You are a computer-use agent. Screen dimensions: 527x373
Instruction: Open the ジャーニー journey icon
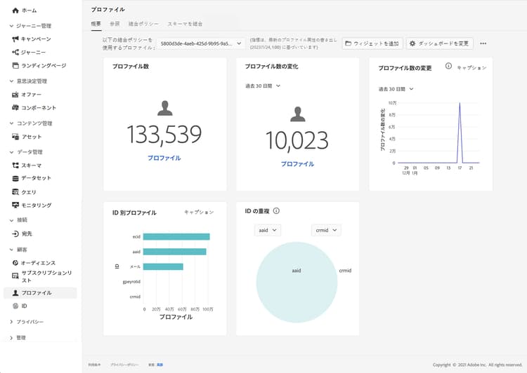coord(15,52)
